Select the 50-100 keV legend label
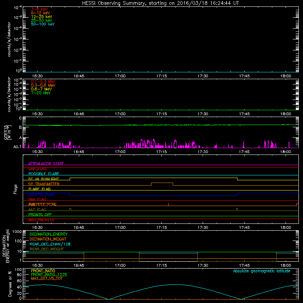This screenshot has height=303, width=303. [43, 24]
